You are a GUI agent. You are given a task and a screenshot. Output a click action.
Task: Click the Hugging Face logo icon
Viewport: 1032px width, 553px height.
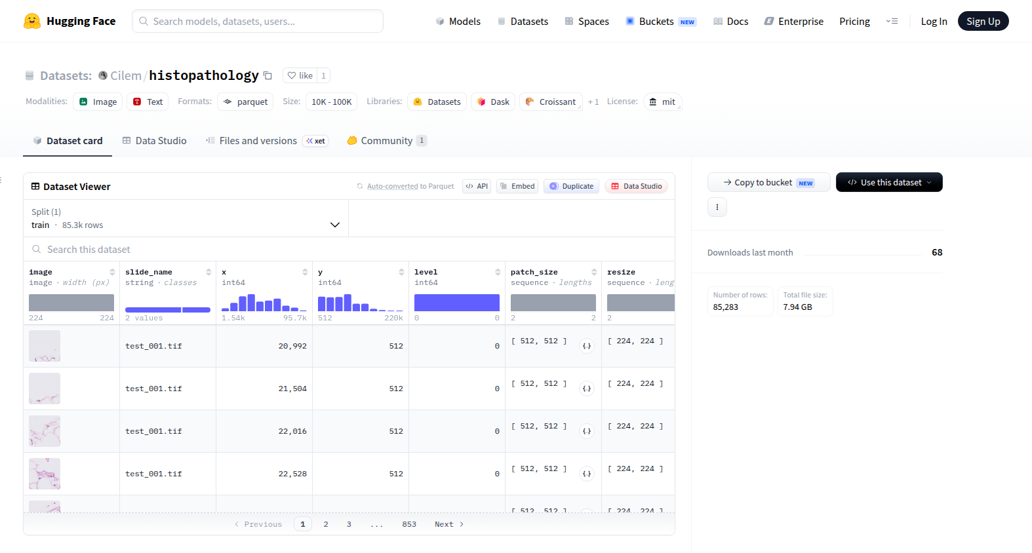[31, 21]
